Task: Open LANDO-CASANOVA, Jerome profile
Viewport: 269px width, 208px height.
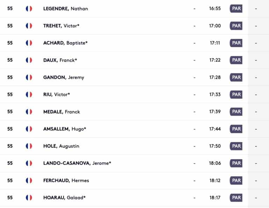Action: 77,163
